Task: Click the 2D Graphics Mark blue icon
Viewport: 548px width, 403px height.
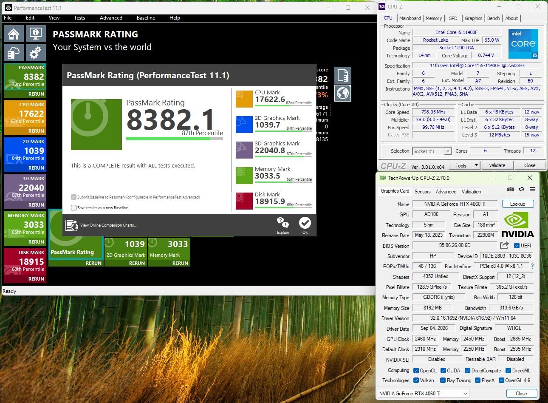Action: [x=244, y=124]
